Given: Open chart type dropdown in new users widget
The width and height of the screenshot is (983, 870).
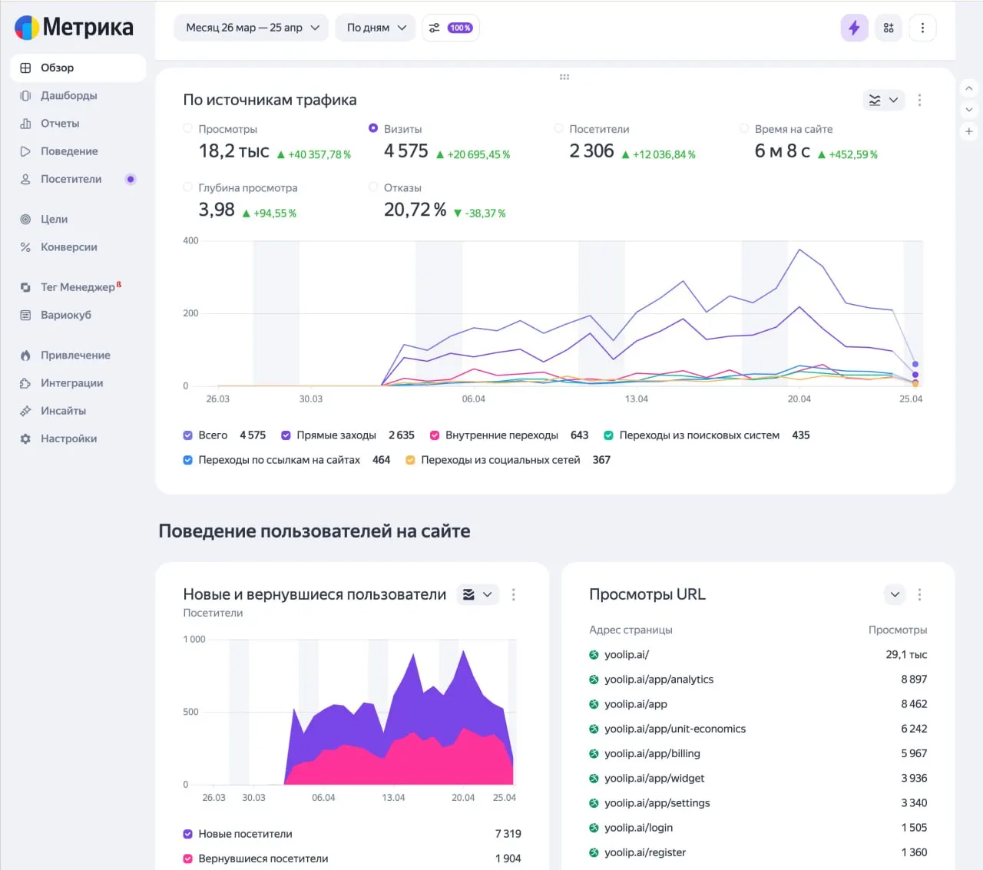Looking at the screenshot, I should click(x=478, y=594).
